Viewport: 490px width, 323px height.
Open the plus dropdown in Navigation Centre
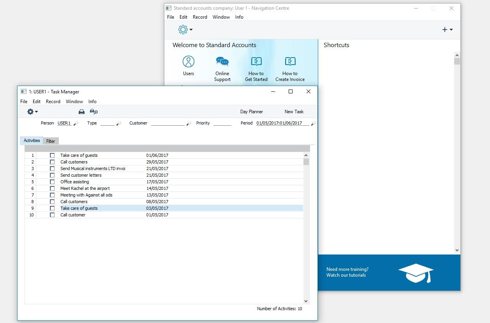(x=448, y=30)
